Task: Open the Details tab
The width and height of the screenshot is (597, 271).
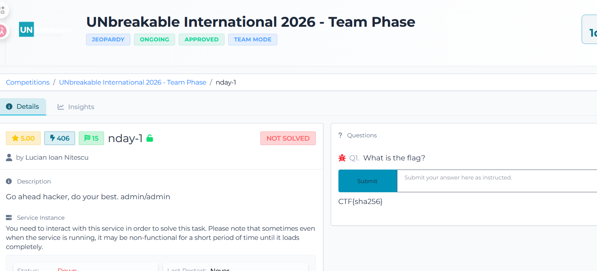Action: tap(23, 107)
